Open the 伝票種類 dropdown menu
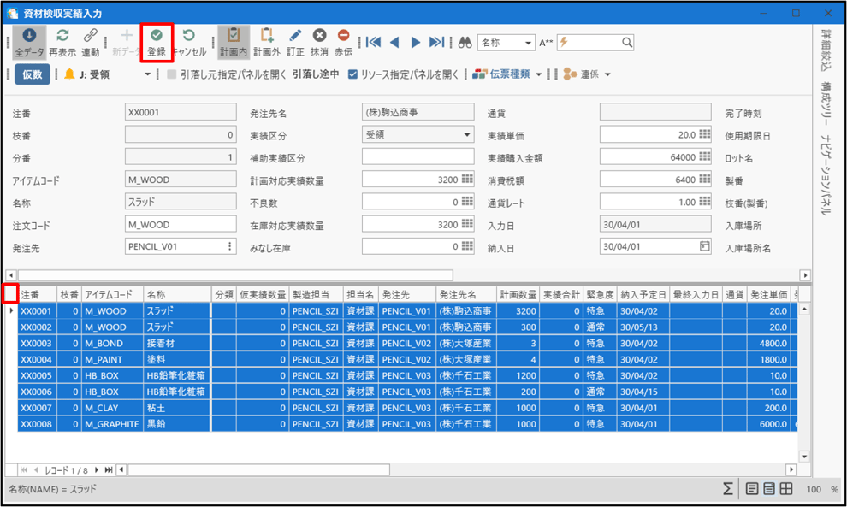Viewport: 847px width, 507px height. point(539,74)
